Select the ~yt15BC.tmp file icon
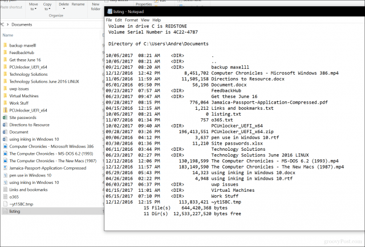This screenshot has width=365, height=247. [5, 204]
